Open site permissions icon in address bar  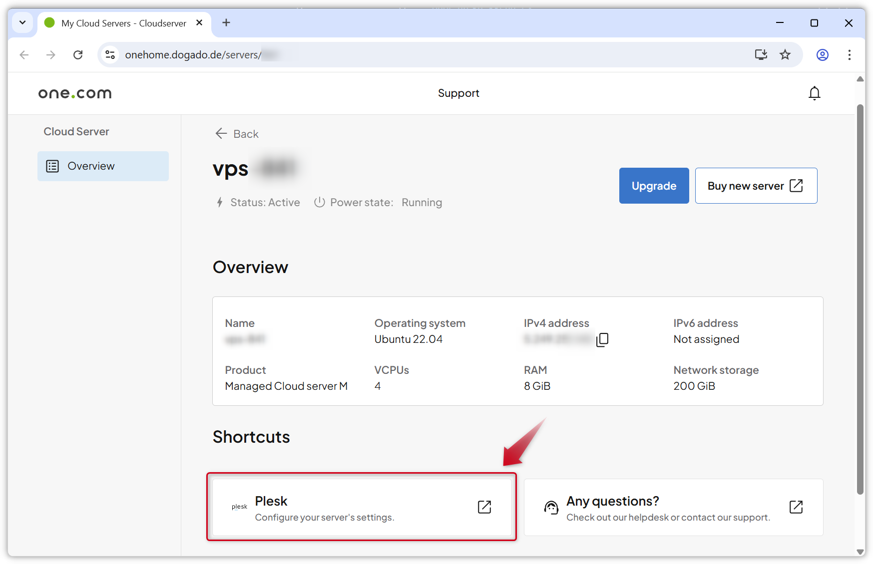[110, 55]
